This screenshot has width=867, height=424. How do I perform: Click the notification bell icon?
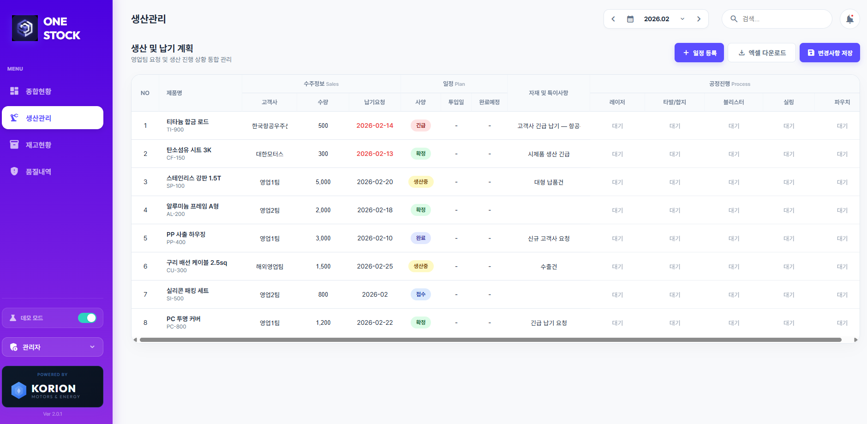point(849,19)
